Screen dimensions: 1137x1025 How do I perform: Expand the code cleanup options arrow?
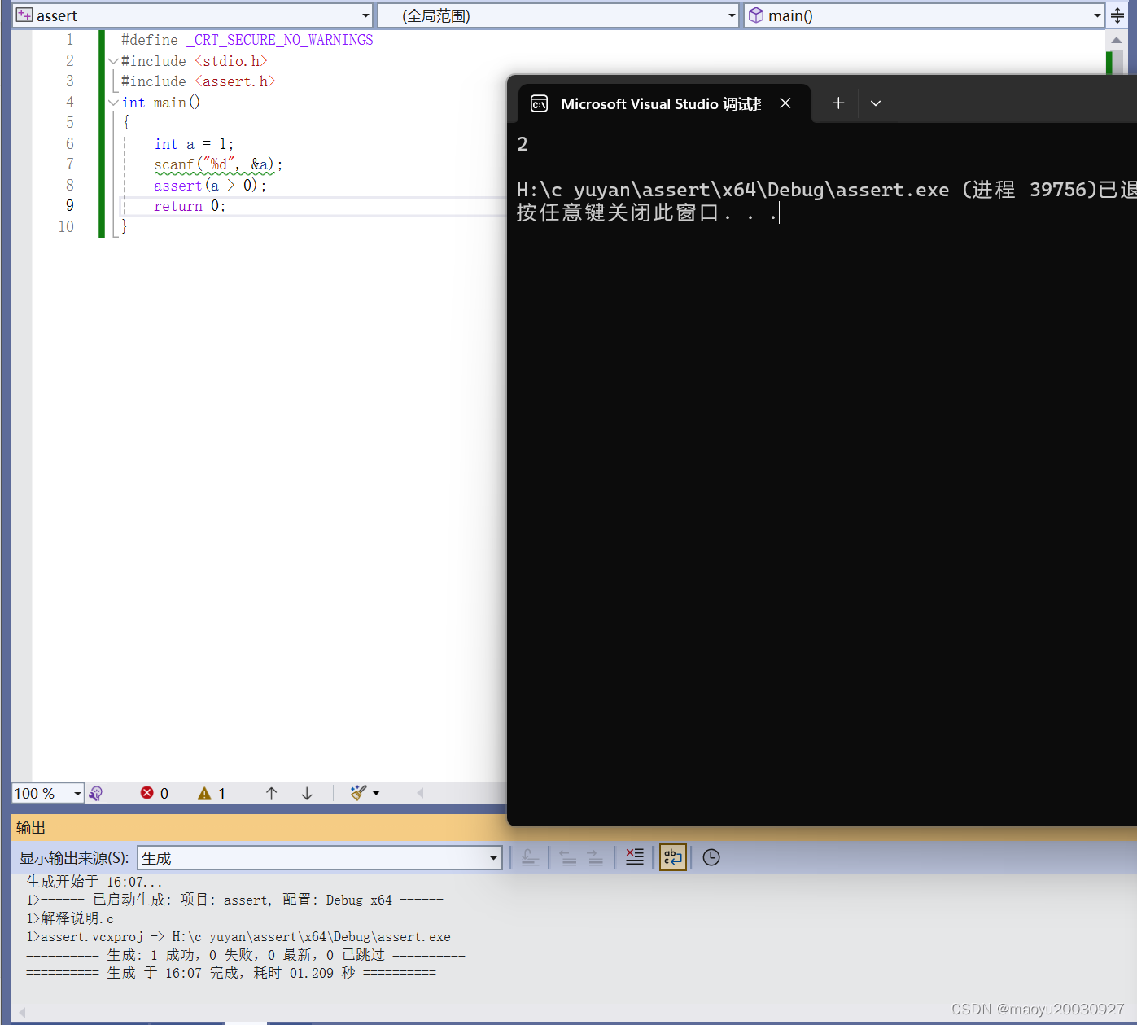375,792
